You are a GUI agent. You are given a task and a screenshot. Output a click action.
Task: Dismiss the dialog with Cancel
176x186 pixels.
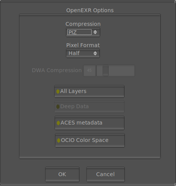coord(106,174)
